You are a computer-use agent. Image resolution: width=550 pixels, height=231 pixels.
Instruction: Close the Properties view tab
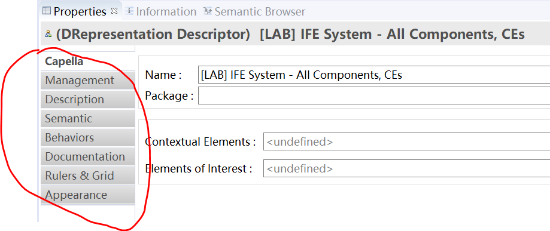point(114,11)
